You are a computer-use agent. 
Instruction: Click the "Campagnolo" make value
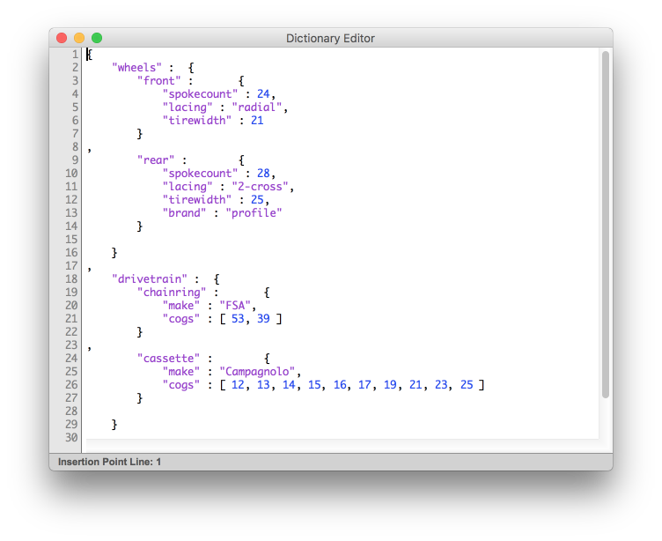point(261,371)
